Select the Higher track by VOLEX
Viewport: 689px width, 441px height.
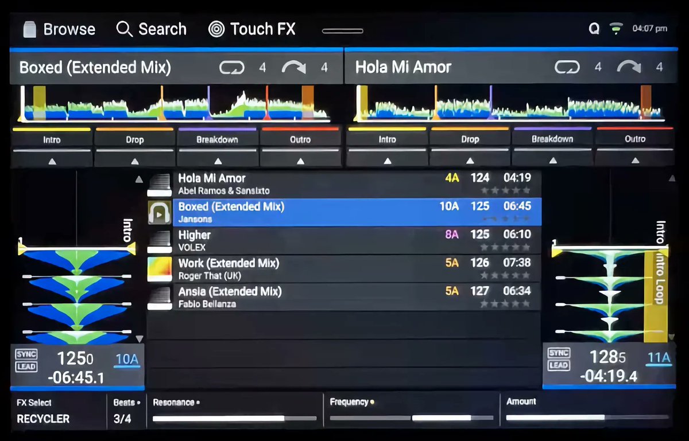pyautogui.click(x=344, y=240)
